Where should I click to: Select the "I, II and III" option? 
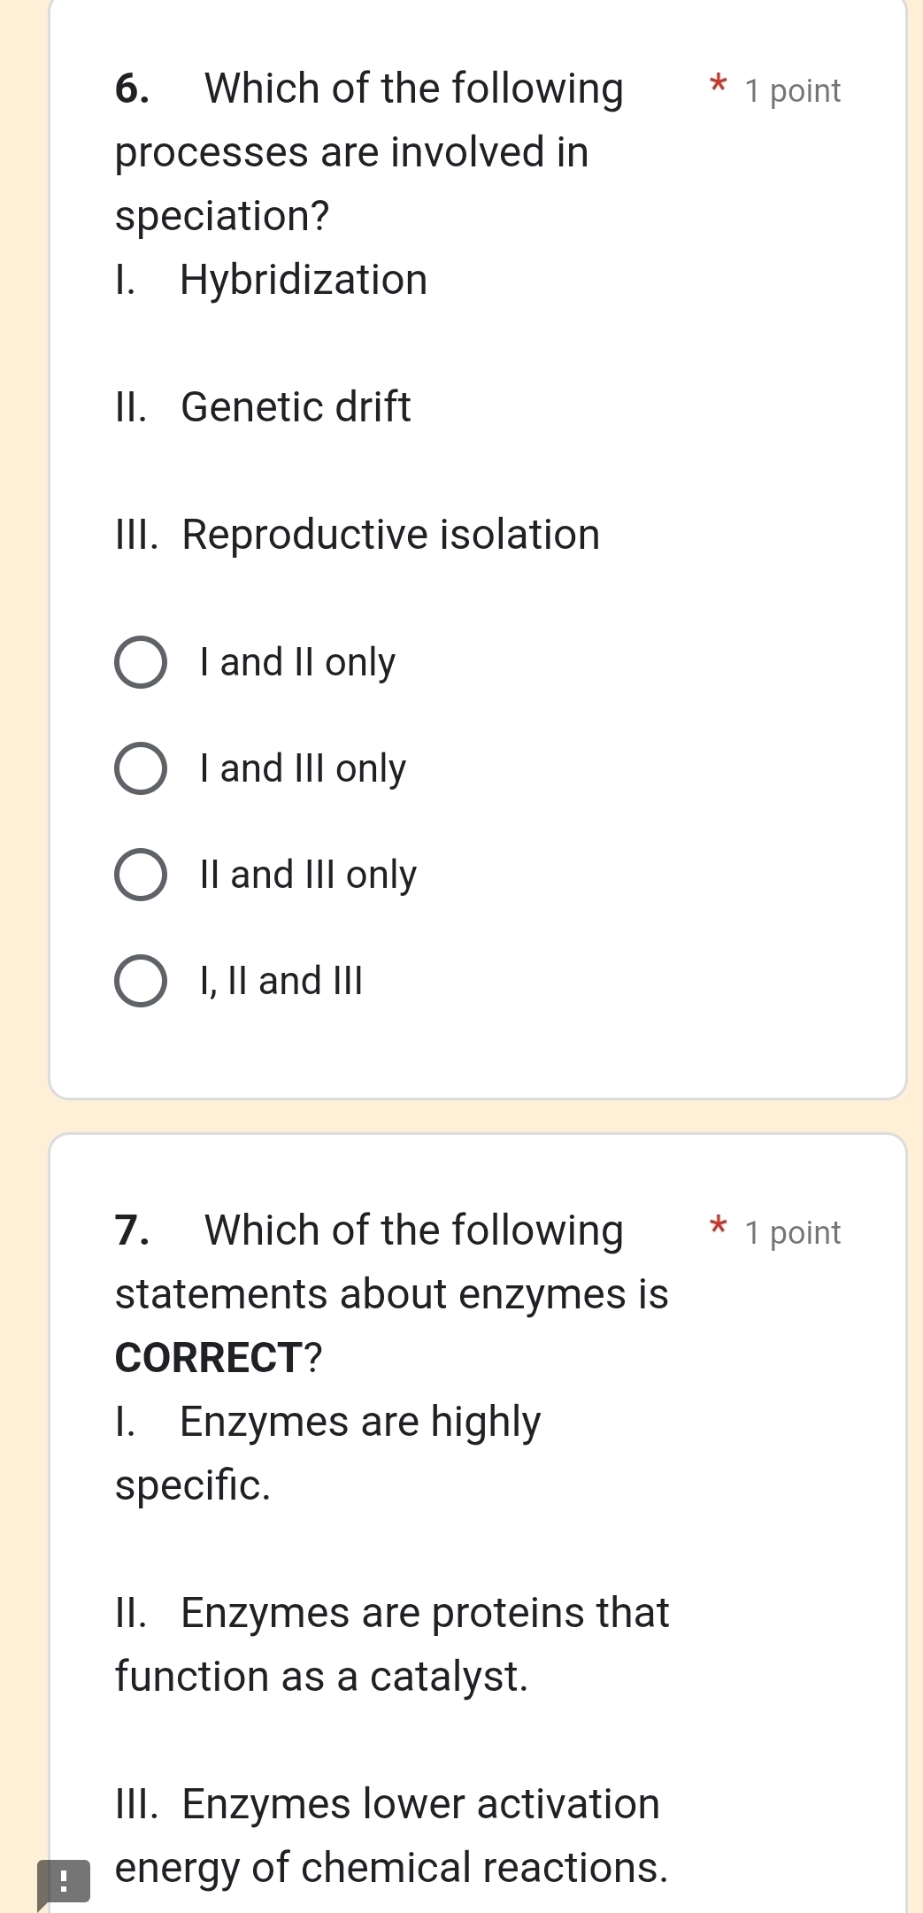[x=140, y=981]
